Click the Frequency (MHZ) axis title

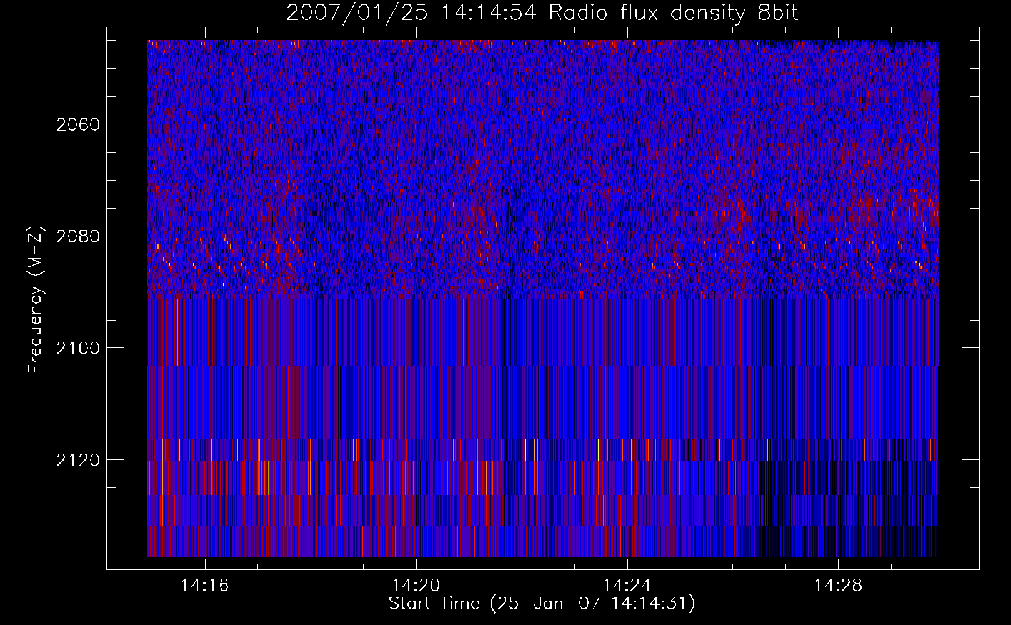[36, 299]
